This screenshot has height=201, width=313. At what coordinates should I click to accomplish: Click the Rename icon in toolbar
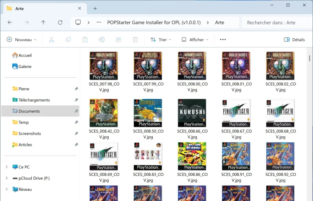[x=102, y=39]
